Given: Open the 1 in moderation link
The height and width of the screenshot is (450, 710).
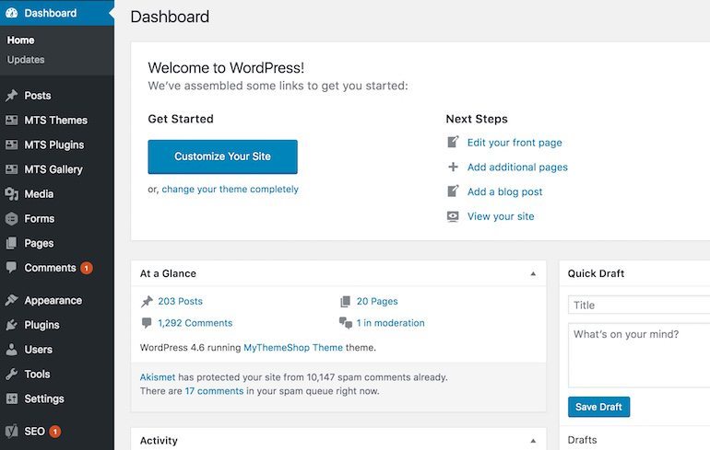Looking at the screenshot, I should pos(390,323).
